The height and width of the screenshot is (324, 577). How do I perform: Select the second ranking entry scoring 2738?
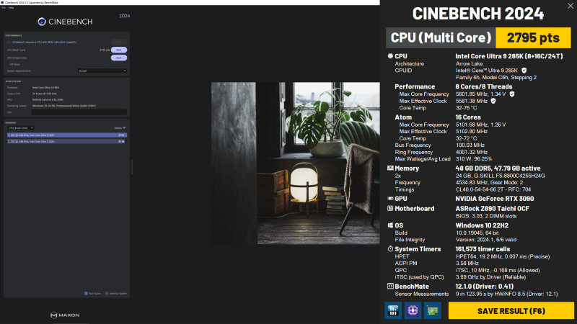click(66, 141)
